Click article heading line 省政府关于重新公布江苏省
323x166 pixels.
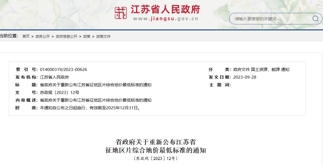[156, 142]
